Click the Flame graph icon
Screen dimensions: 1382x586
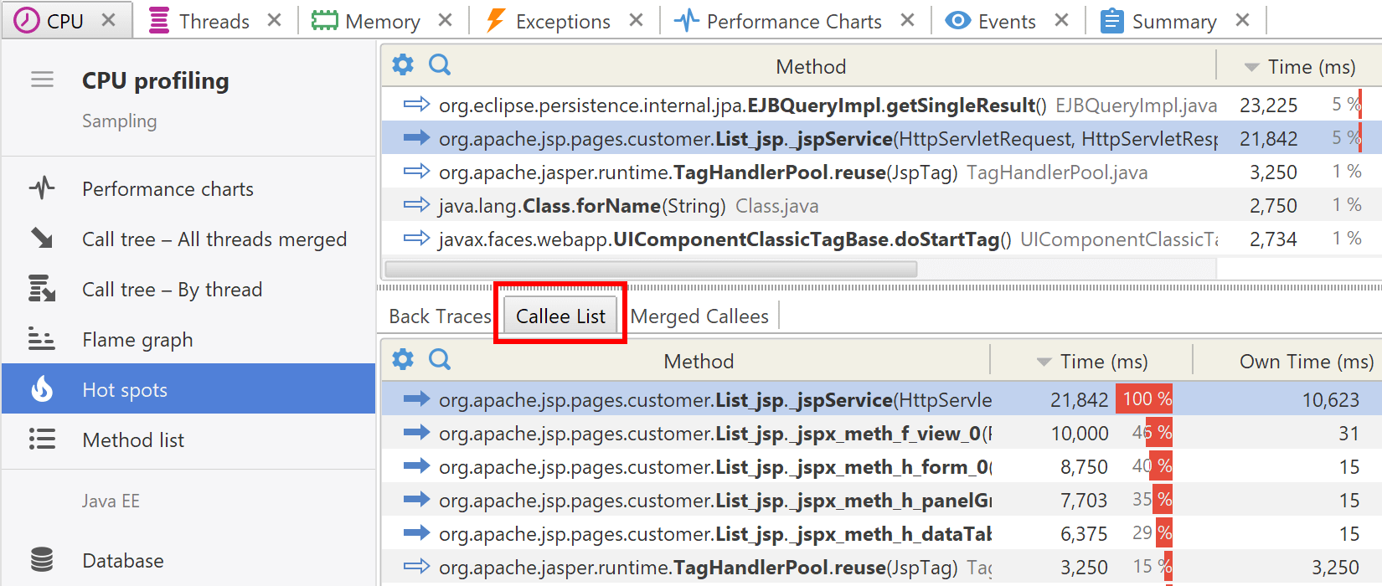42,339
